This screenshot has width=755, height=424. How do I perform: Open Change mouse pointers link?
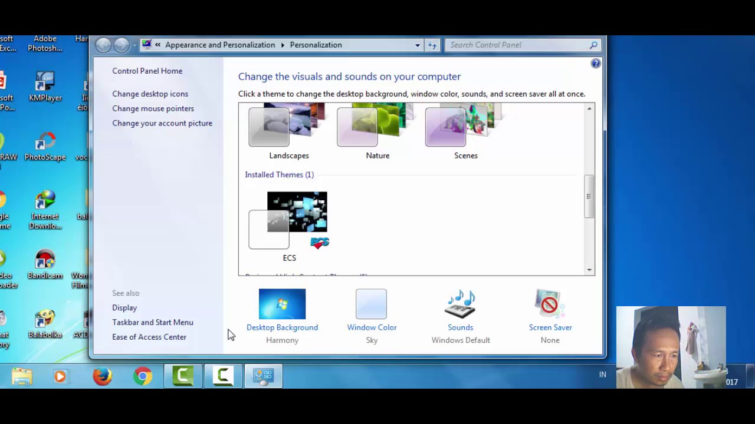pyautogui.click(x=153, y=108)
